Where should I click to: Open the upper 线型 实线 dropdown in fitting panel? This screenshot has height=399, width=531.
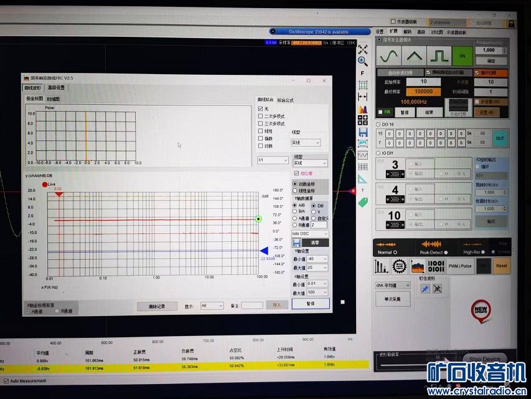306,143
